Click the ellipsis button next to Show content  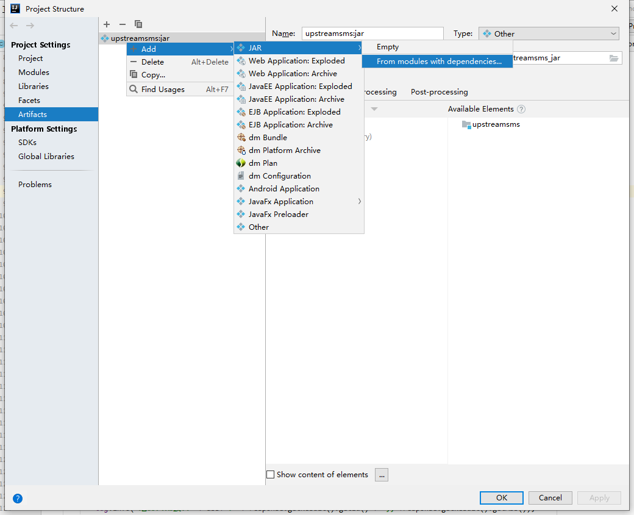click(x=381, y=475)
